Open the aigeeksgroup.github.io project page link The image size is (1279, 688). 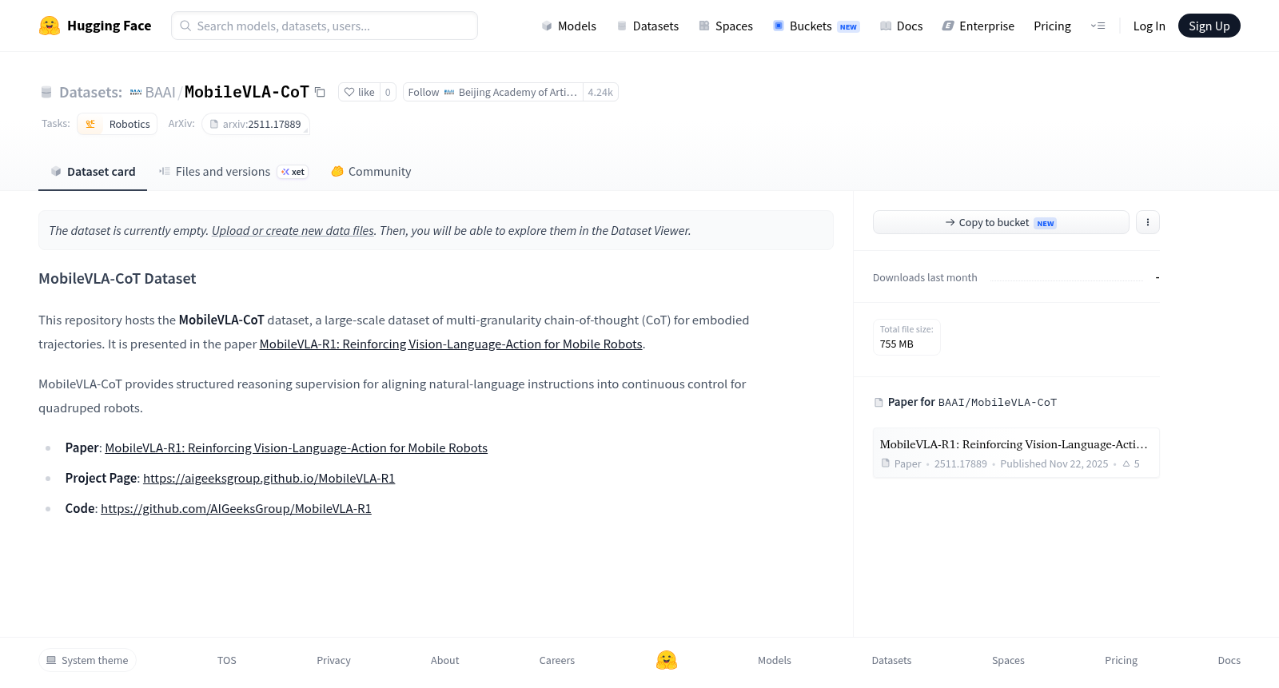coord(269,478)
